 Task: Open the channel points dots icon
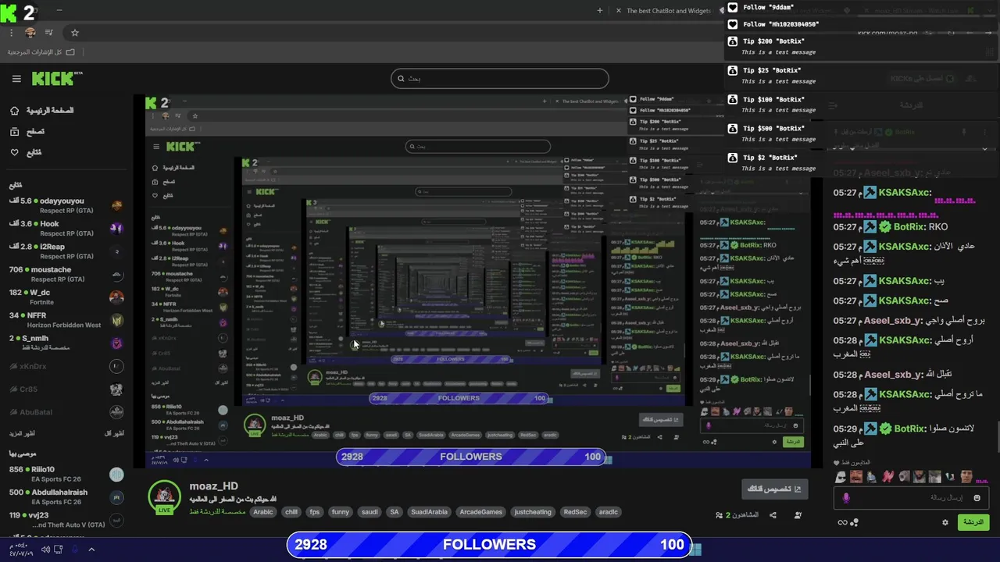(x=855, y=522)
